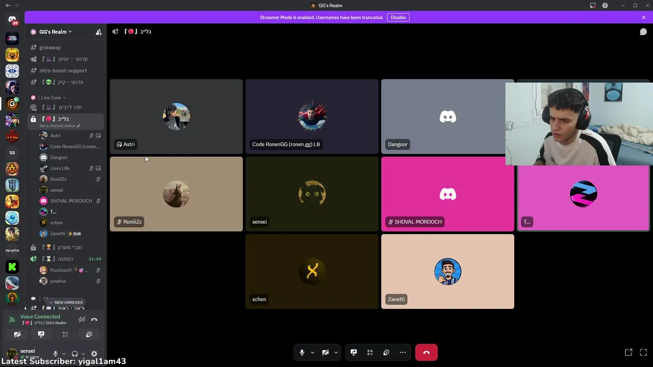Open the חדר לייבים stage channel
This screenshot has height=367, width=653.
(65, 107)
